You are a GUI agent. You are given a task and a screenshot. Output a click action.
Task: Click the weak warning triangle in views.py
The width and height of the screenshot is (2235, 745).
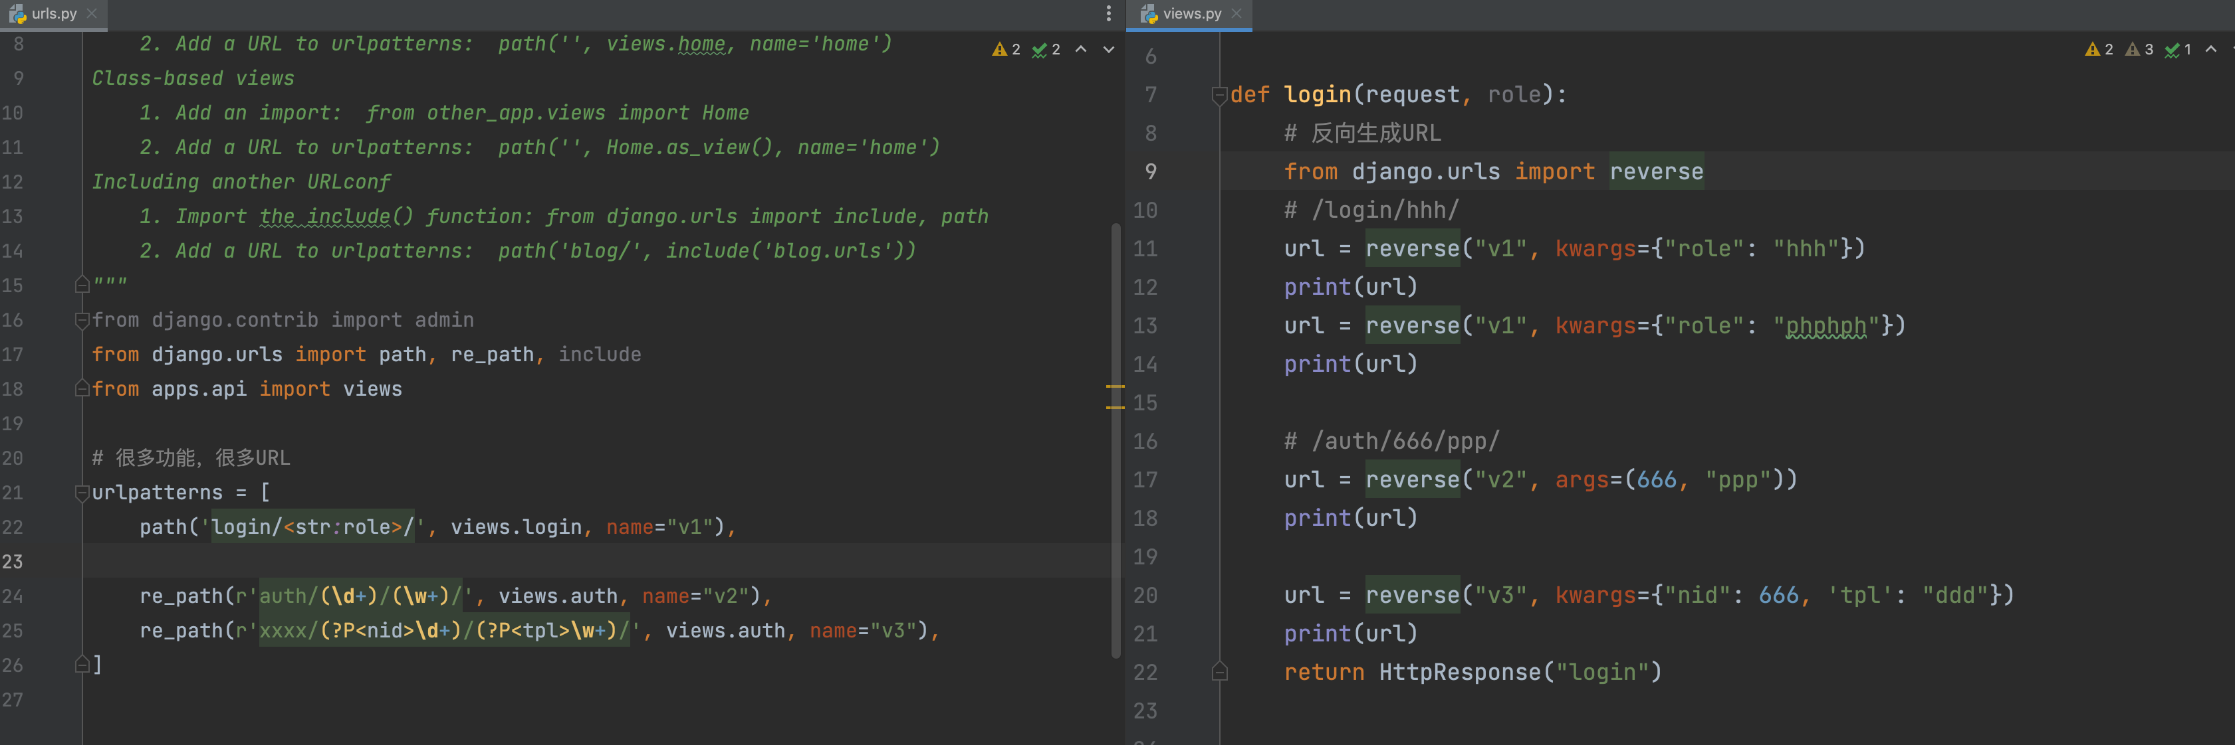[x=2132, y=49]
